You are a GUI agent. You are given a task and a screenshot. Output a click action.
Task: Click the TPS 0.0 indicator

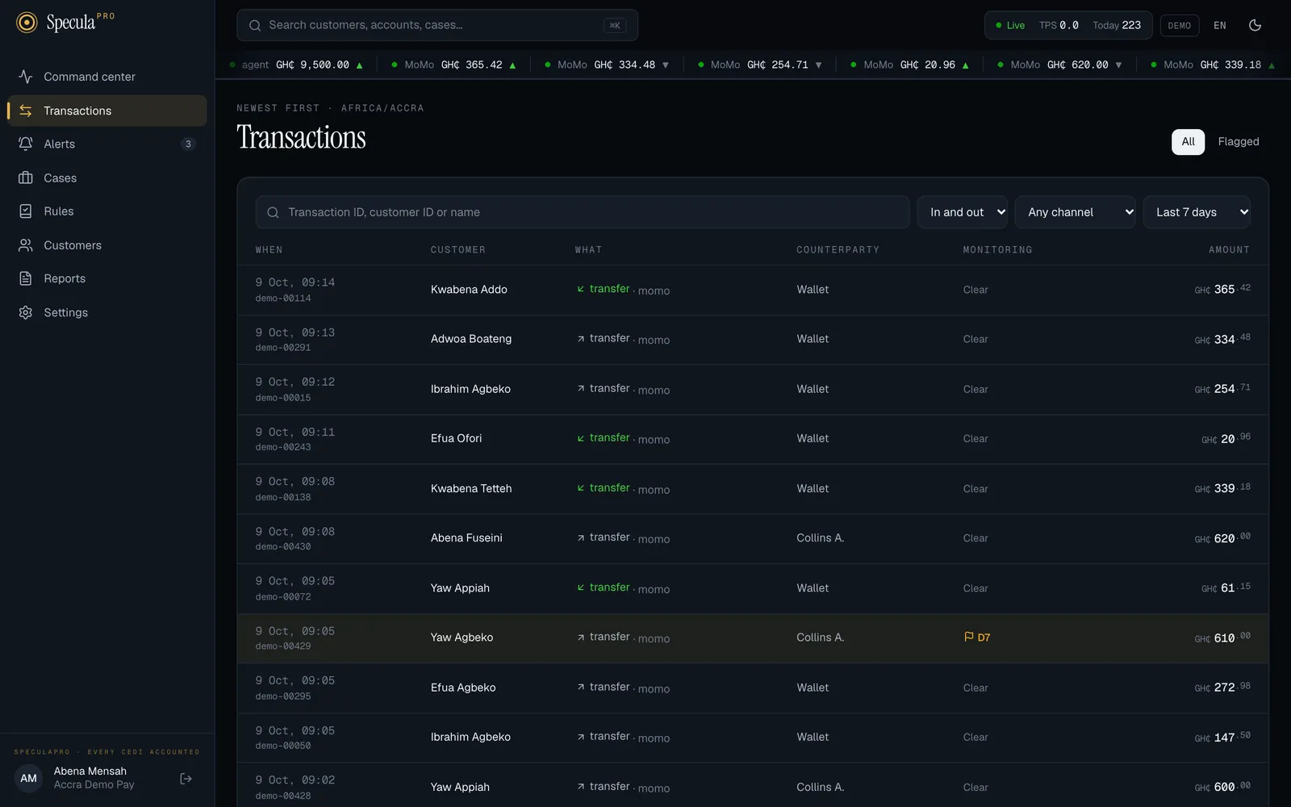[x=1059, y=26]
